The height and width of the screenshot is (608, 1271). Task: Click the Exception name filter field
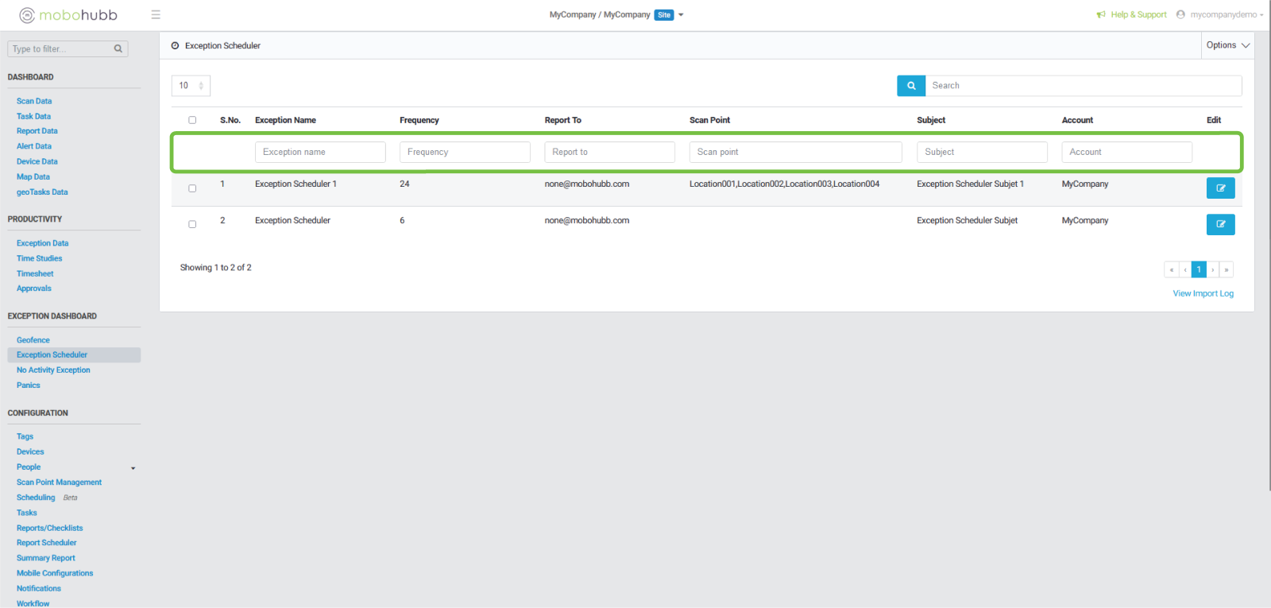pos(320,152)
